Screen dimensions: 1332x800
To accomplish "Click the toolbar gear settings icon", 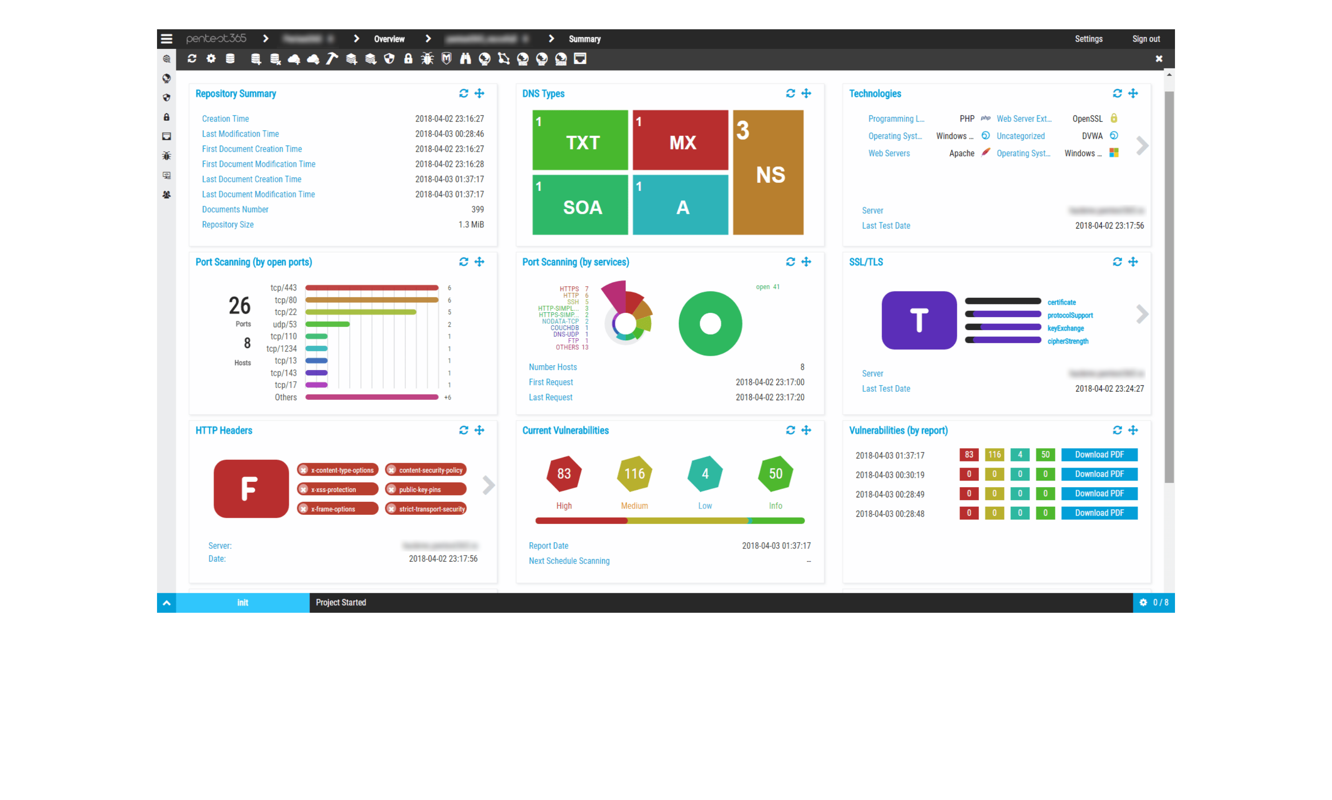I will (x=211, y=58).
